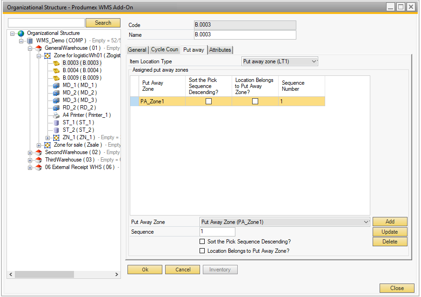This screenshot has height=297, width=421.
Task: Click the WMS_Demo company building icon
Action: tap(30, 41)
